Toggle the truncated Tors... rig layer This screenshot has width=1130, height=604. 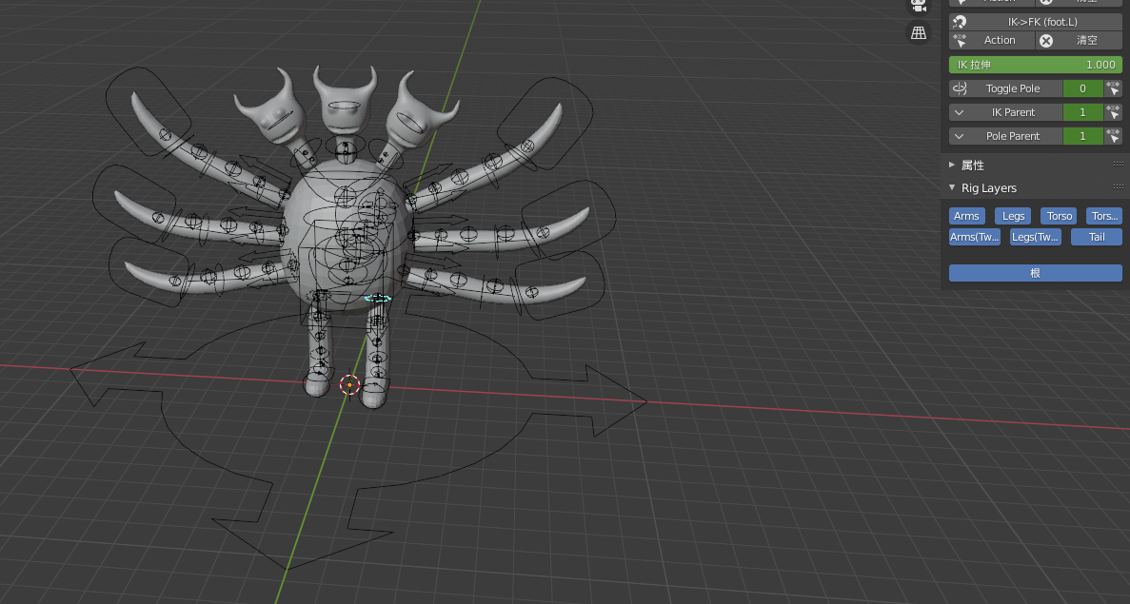1104,216
